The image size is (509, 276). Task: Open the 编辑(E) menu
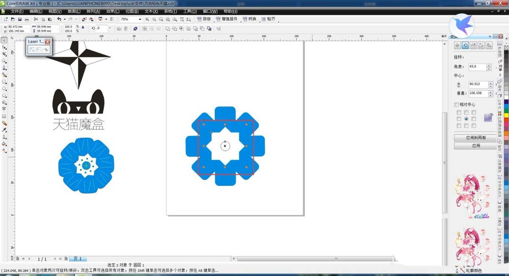[x=36, y=11]
